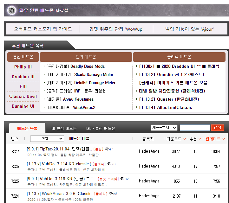Click [툴팁] category tag on TipTac row
This screenshot has height=203, width=229.
click(x=98, y=149)
